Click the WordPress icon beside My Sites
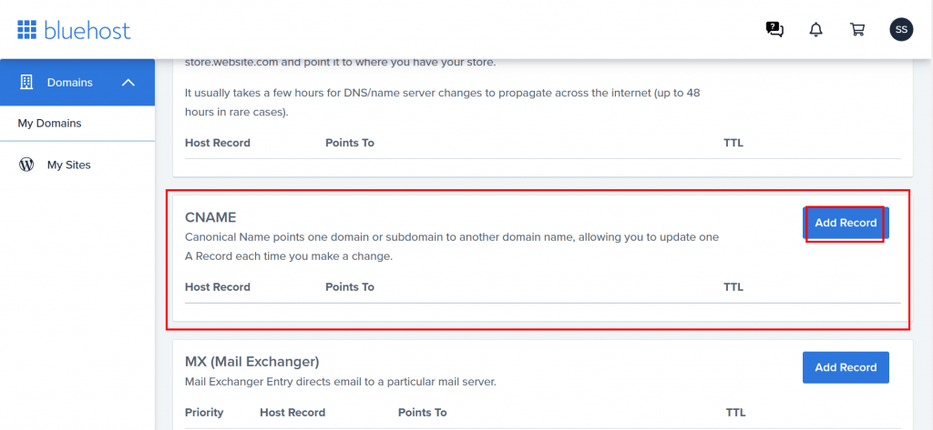 (x=26, y=165)
